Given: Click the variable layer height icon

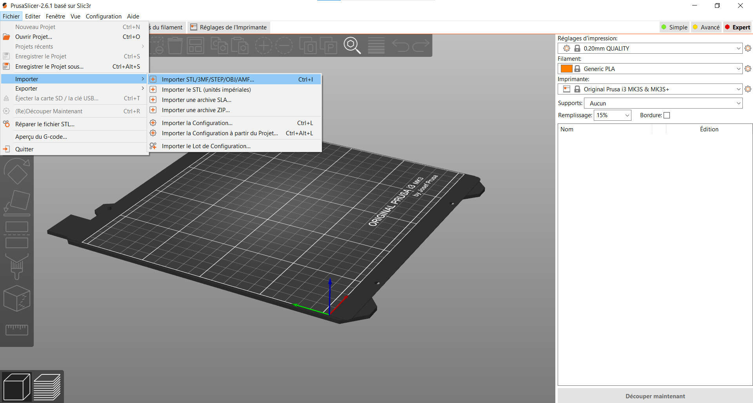Looking at the screenshot, I should [x=376, y=45].
